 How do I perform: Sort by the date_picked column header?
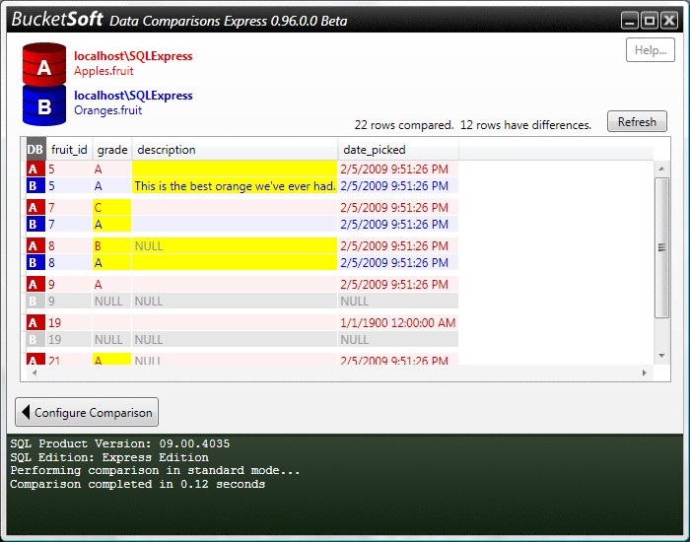[398, 150]
